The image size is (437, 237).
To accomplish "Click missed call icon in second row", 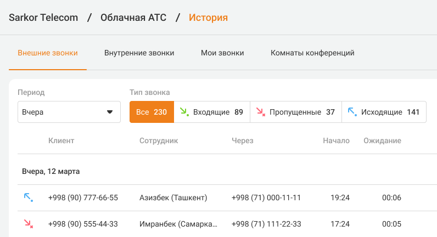I will (x=28, y=224).
